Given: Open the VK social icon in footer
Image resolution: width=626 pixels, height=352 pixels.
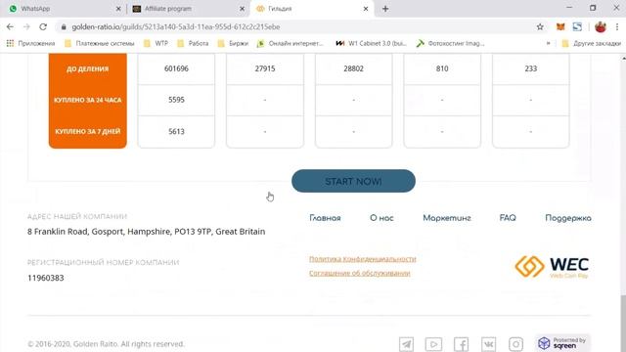Looking at the screenshot, I should click(x=488, y=343).
